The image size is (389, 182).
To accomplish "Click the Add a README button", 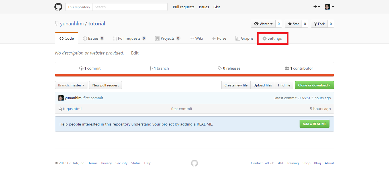I will 314,124.
